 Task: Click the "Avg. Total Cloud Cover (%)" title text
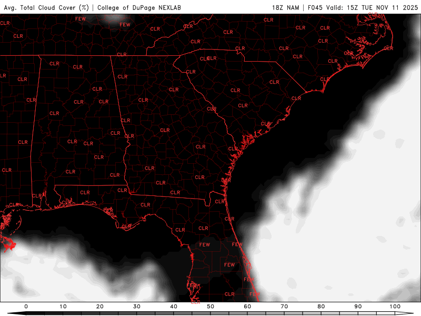46,7
